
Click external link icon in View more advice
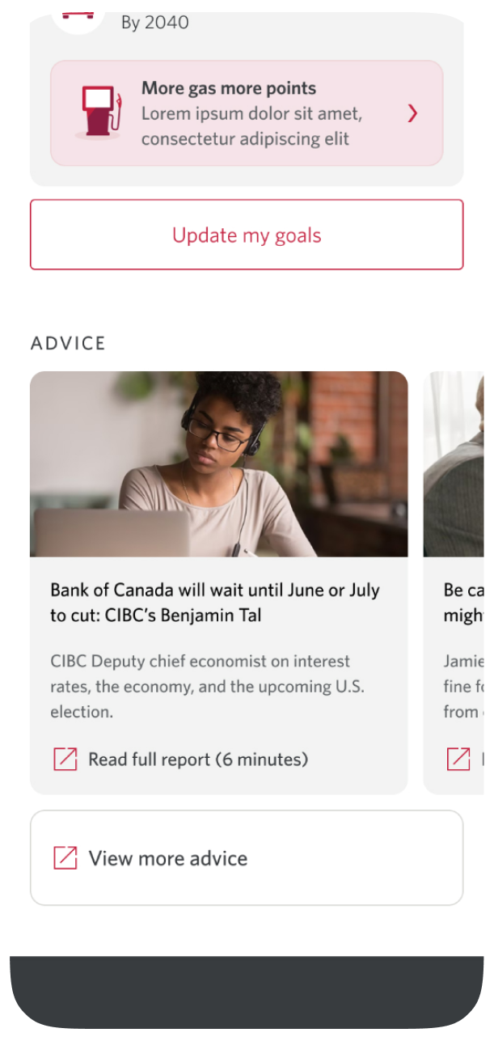coord(65,858)
